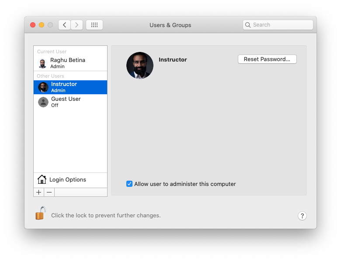Add a new user with plus button
Viewport: 341px width, 261px height.
click(39, 192)
